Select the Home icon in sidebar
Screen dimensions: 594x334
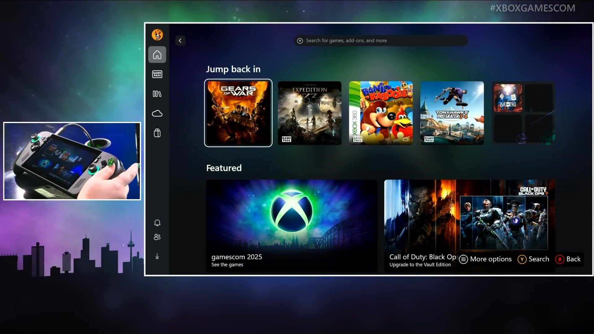click(x=157, y=55)
